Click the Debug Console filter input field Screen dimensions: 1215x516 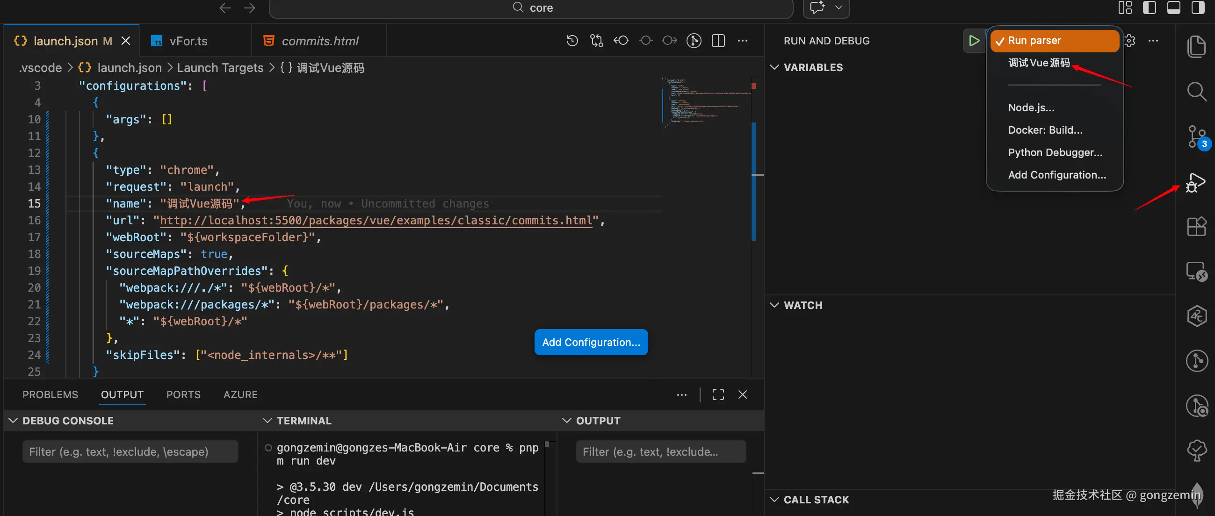click(x=130, y=451)
